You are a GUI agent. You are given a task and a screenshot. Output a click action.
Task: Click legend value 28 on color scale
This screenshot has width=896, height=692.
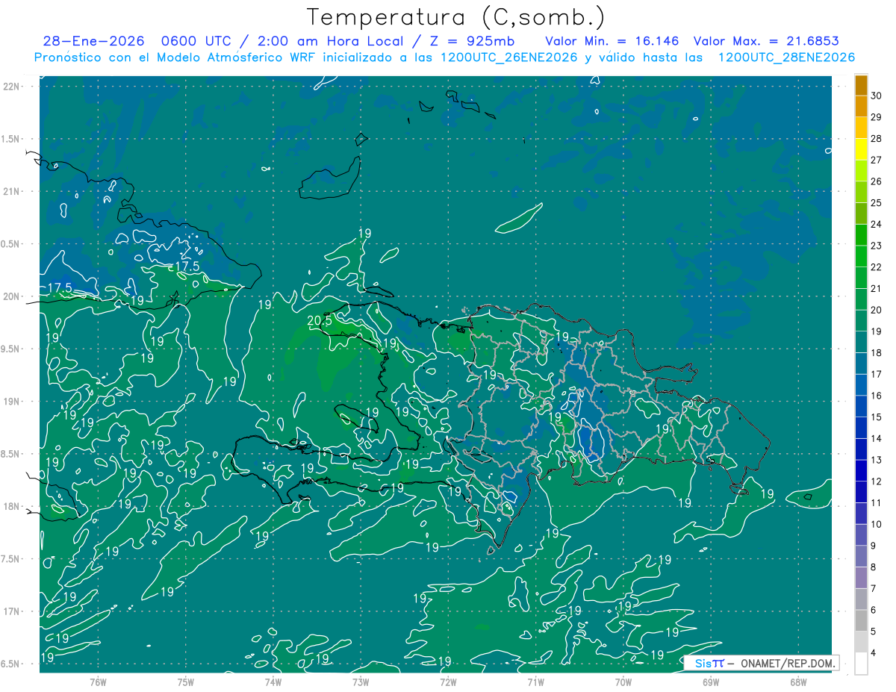point(877,139)
